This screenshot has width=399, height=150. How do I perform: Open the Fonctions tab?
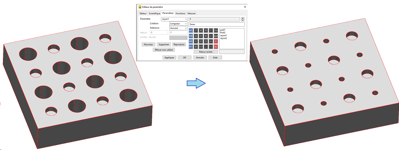180,13
